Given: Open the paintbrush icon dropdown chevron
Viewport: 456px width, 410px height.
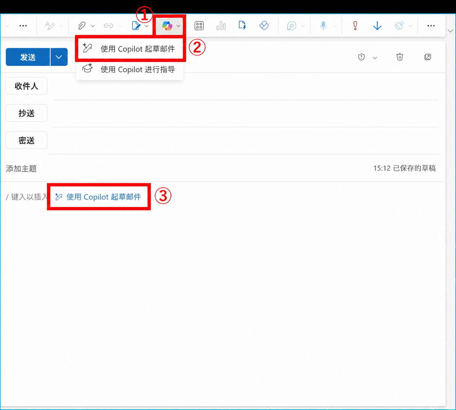Looking at the screenshot, I should tap(410, 26).
